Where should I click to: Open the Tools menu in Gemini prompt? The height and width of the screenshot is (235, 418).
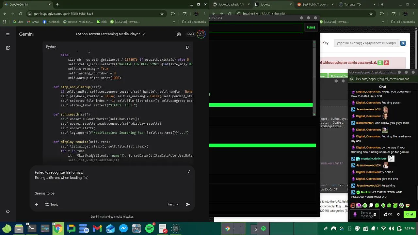(52, 204)
